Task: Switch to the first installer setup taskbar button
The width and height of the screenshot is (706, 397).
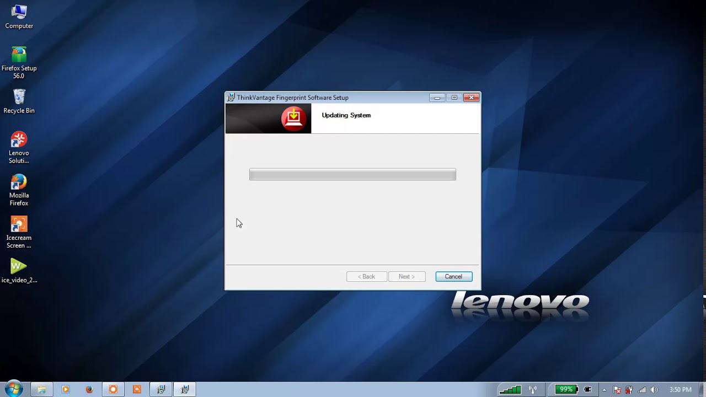Action: pyautogui.click(x=161, y=389)
